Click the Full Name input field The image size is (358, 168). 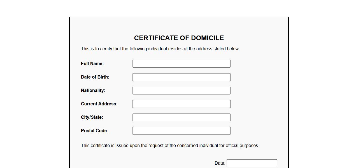181,64
